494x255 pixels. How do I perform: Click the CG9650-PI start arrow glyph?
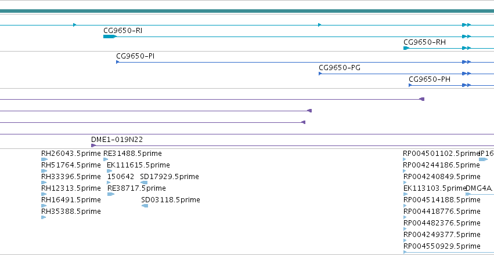click(117, 62)
